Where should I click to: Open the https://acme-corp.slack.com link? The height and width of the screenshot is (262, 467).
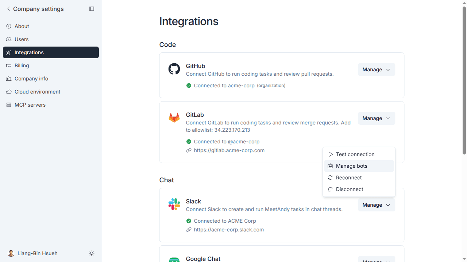(229, 230)
